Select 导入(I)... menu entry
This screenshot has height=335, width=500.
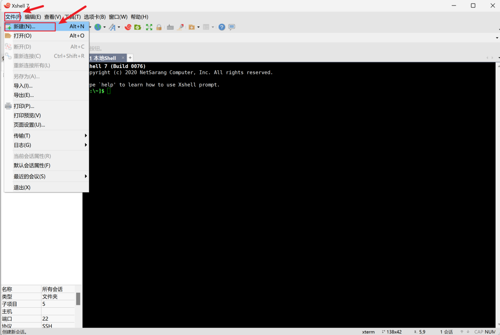[47, 86]
